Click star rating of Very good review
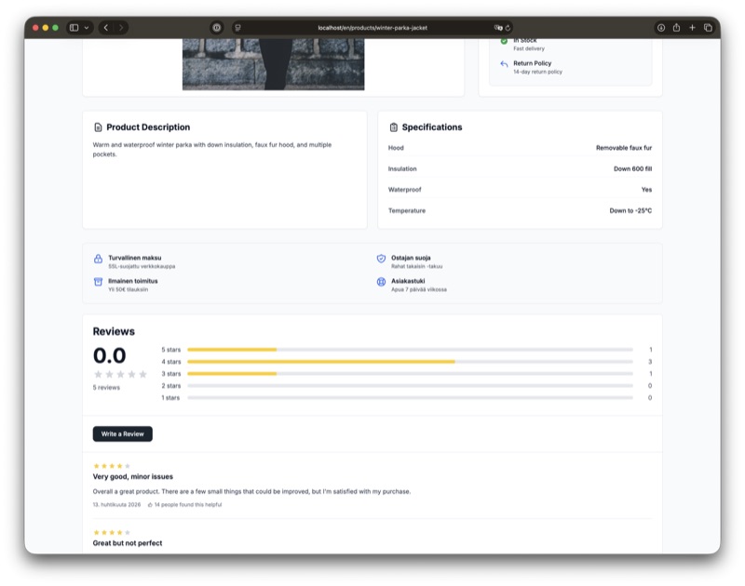This screenshot has width=745, height=586. click(x=112, y=466)
